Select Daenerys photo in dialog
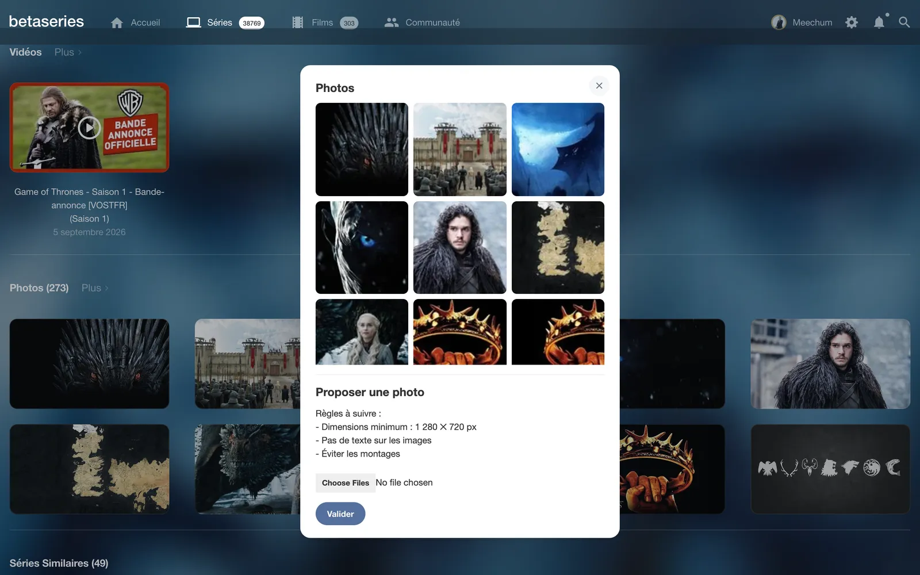The image size is (920, 575). pos(362,332)
